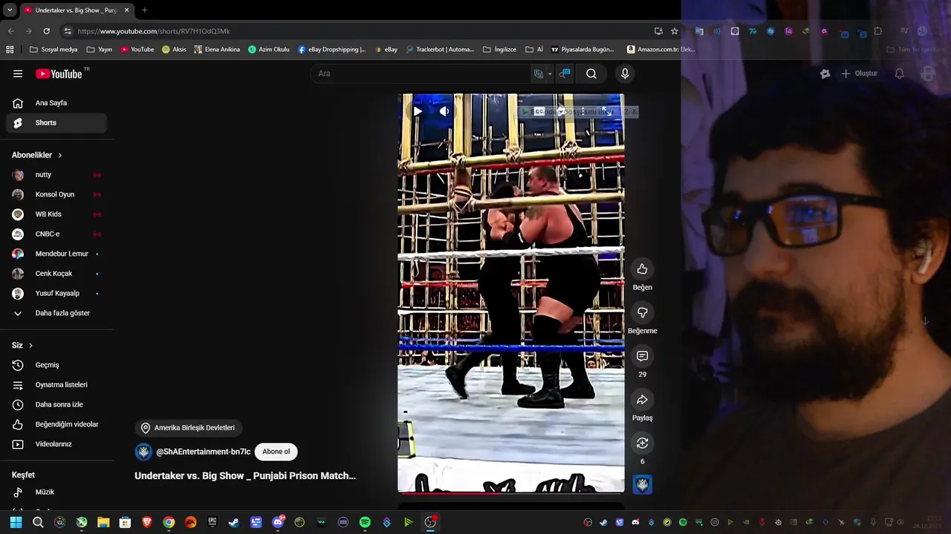Screen dimensions: 951x534
Task: Open Windows Start menu
Action: (16, 522)
